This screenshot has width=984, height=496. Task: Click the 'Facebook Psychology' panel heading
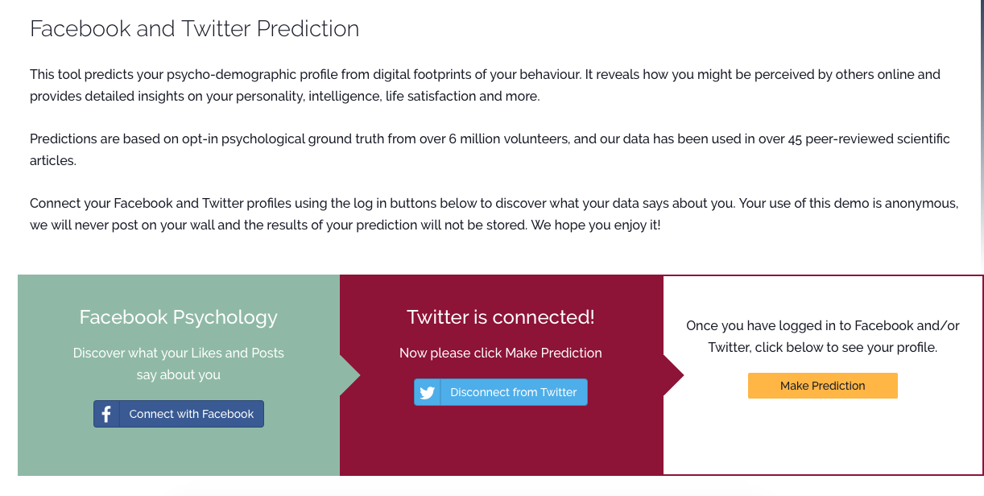[178, 317]
